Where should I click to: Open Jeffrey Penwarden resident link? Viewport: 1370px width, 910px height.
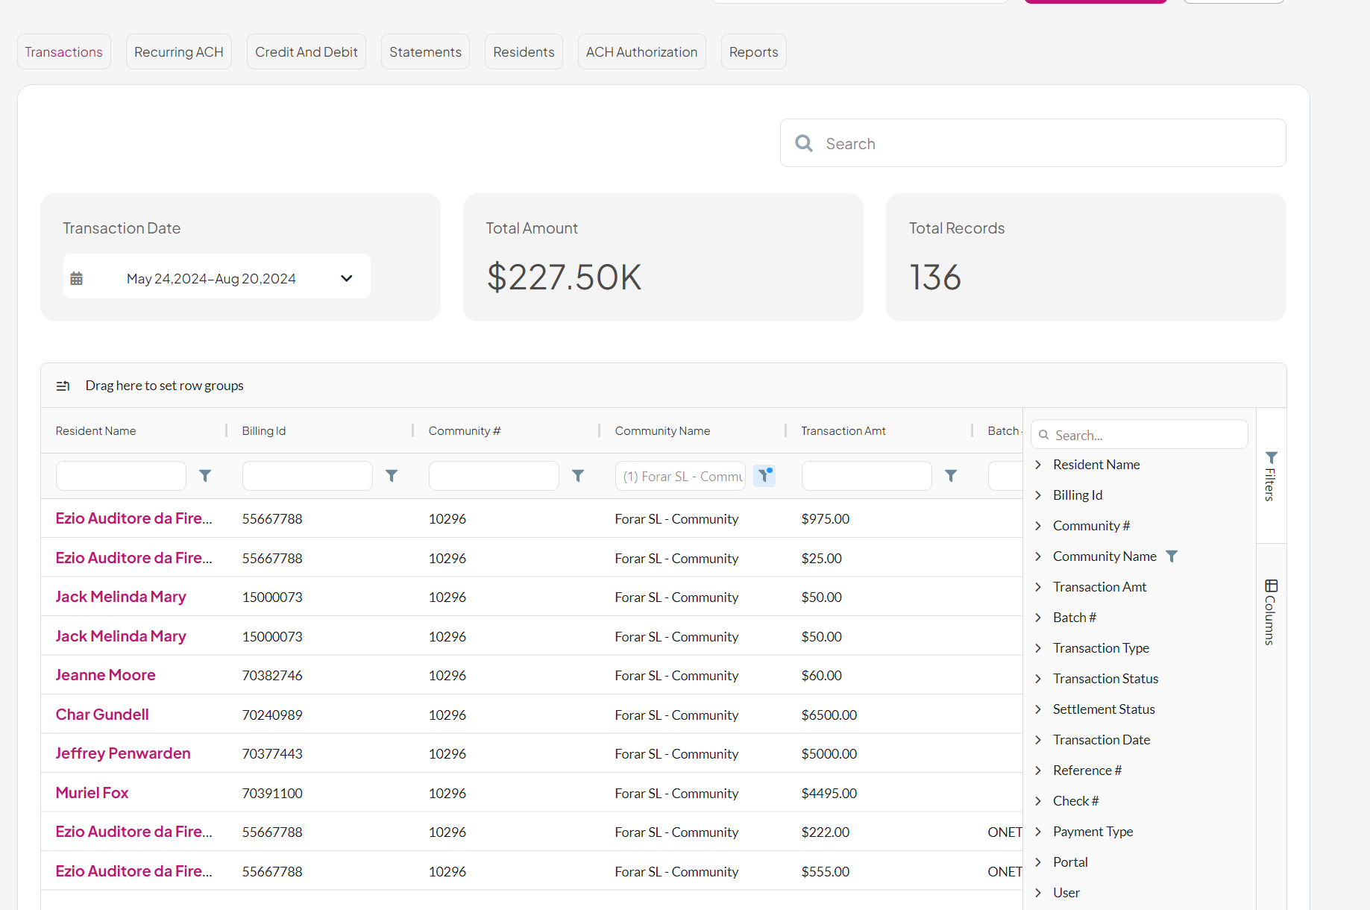coord(123,753)
